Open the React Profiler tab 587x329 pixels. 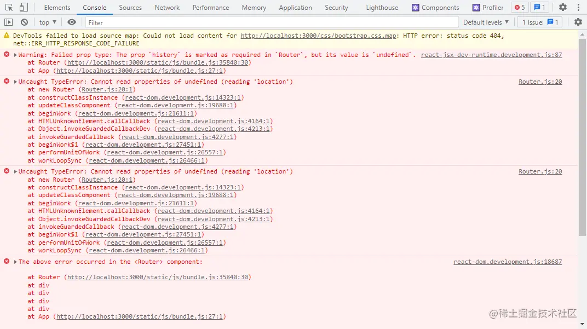[488, 8]
